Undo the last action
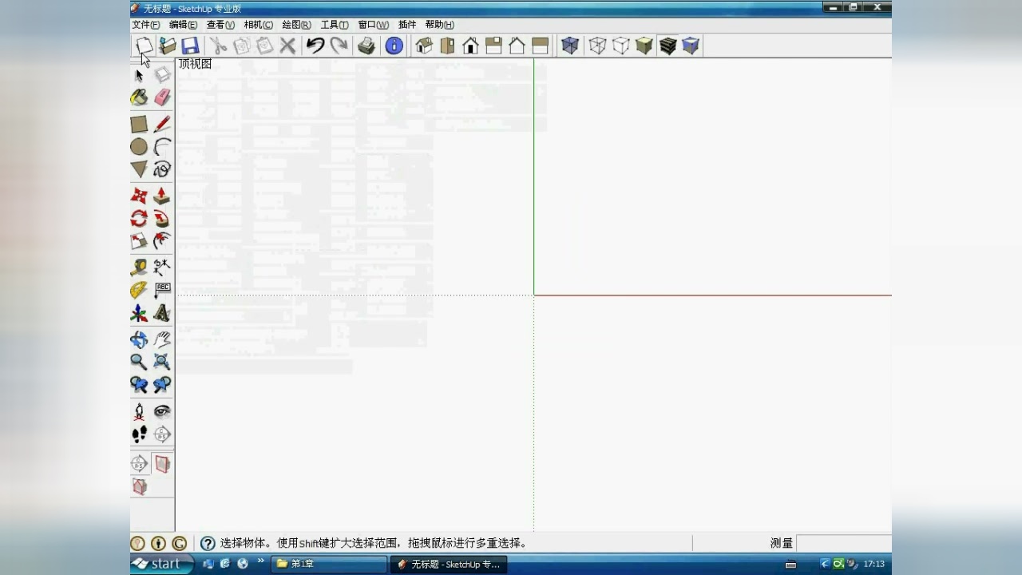Screen dimensions: 1022x575 click(x=315, y=46)
